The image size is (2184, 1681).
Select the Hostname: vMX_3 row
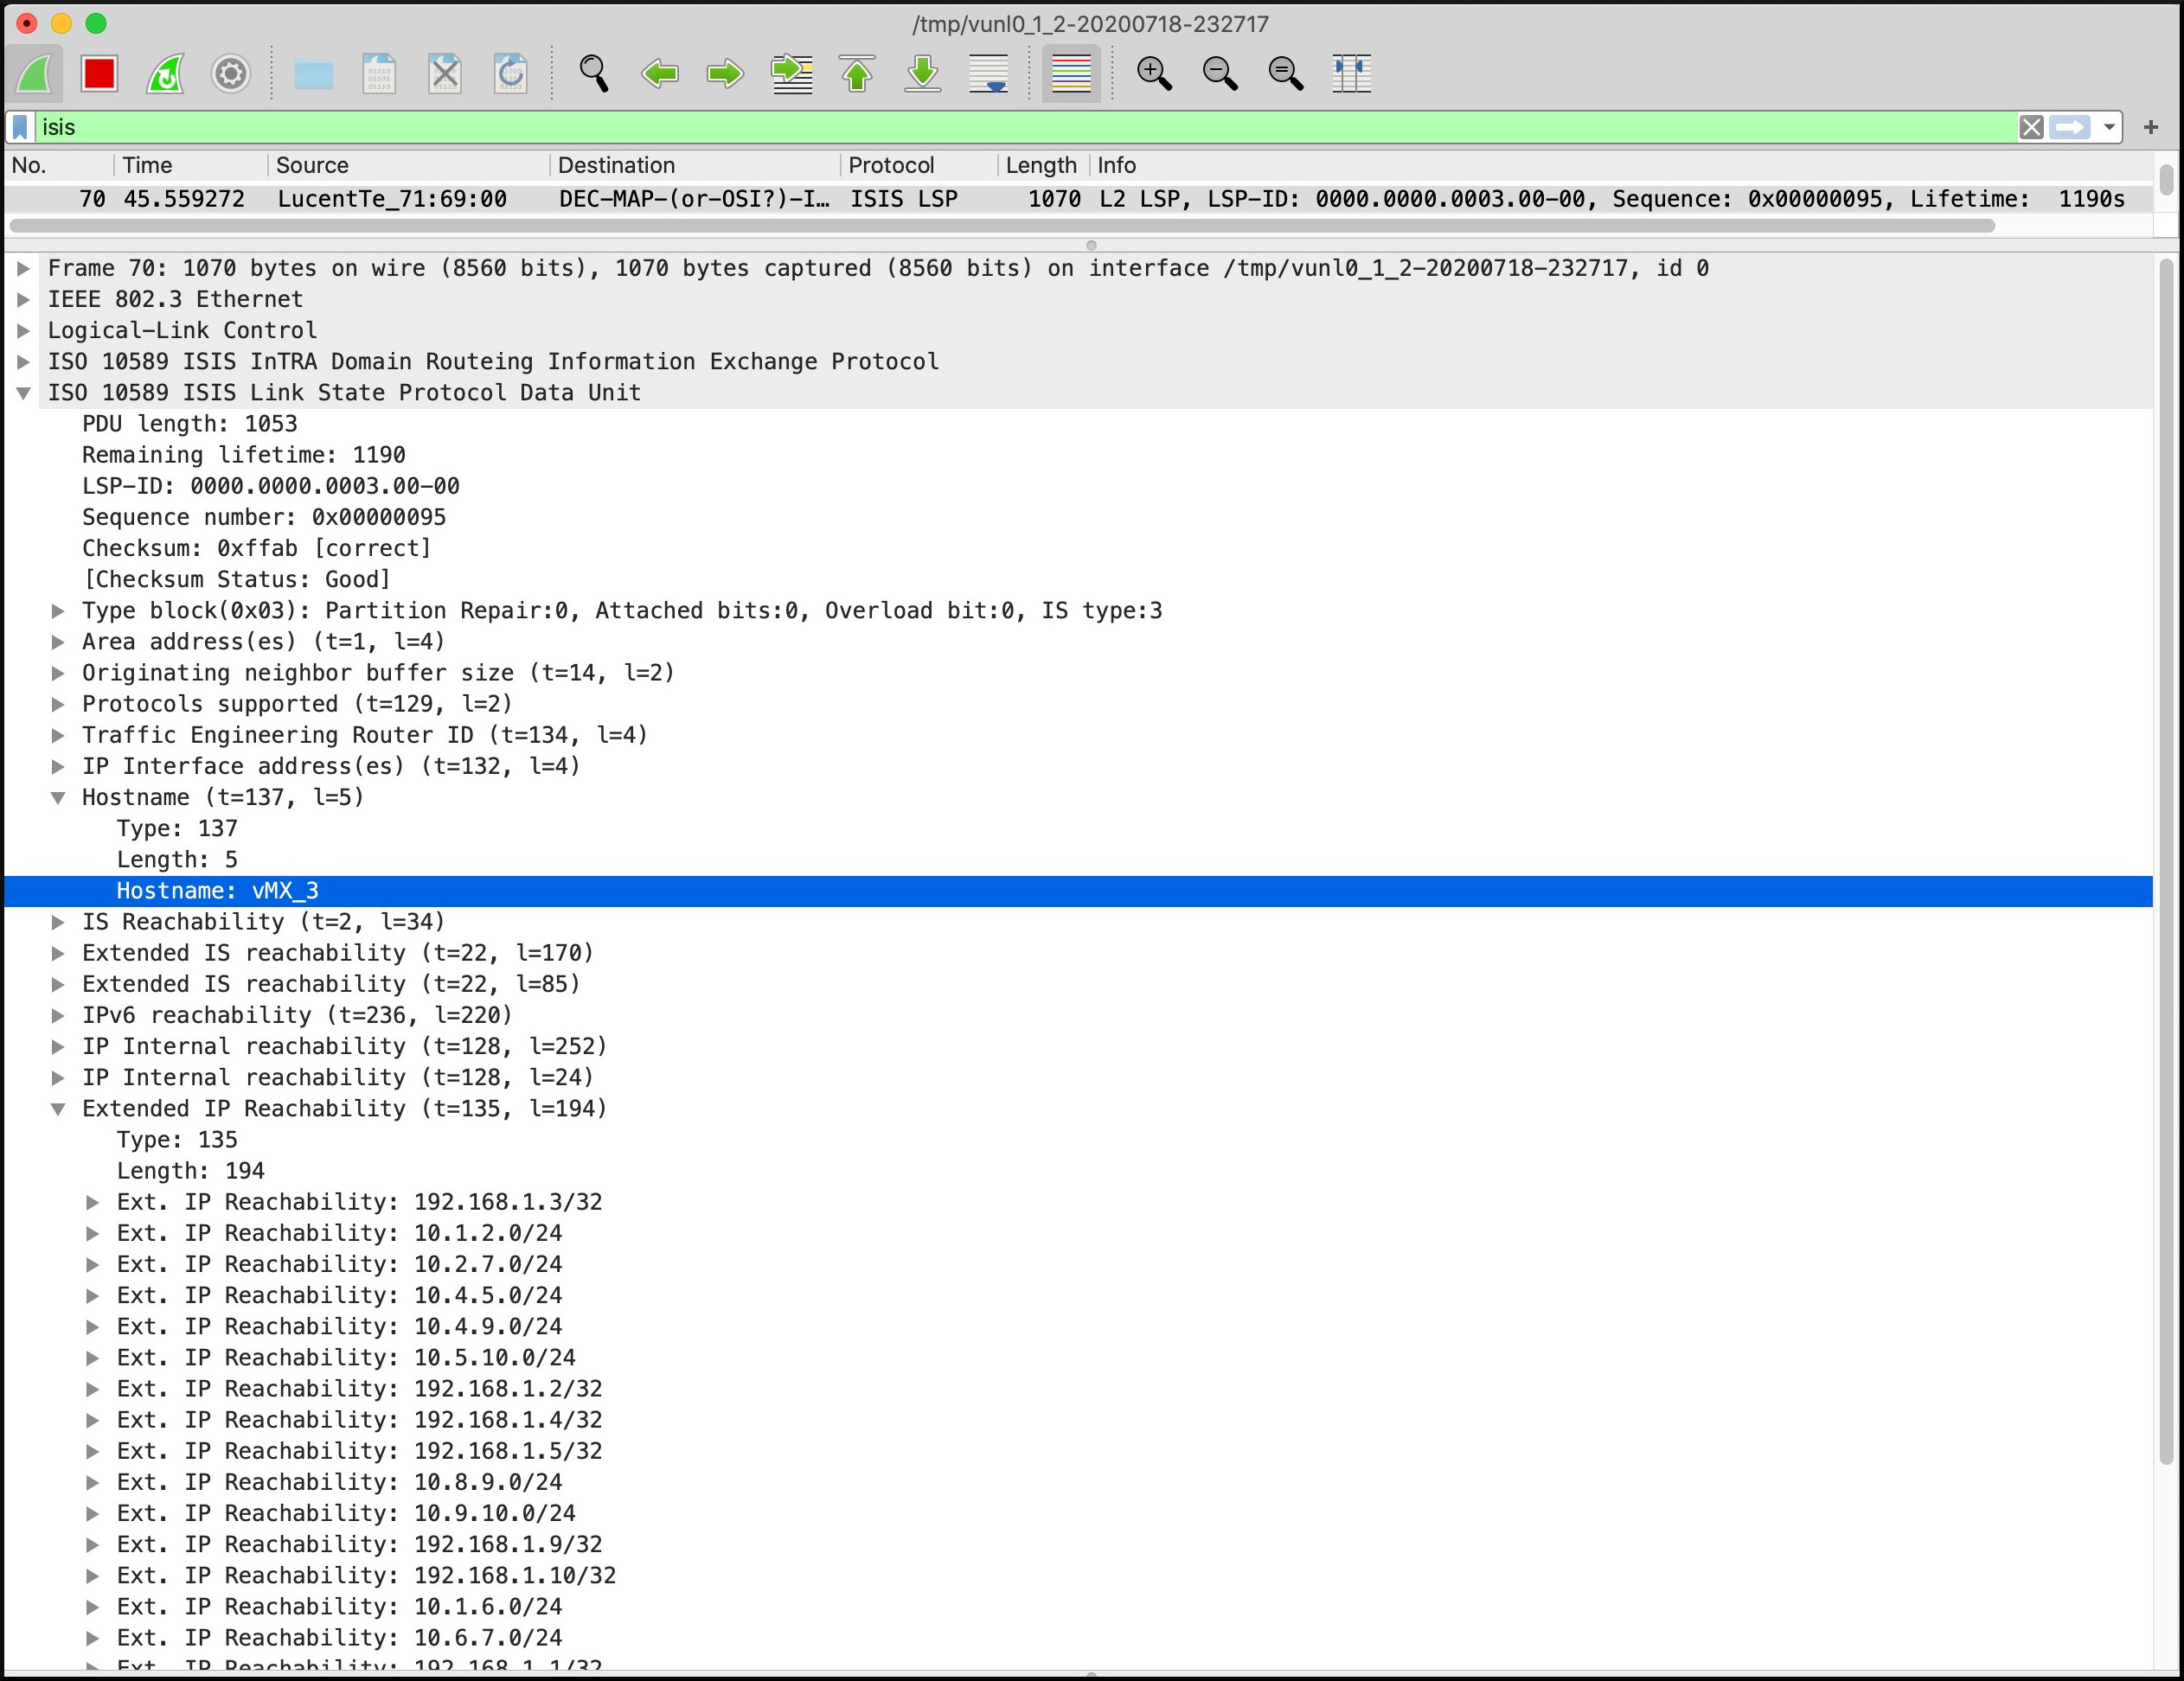(1078, 891)
